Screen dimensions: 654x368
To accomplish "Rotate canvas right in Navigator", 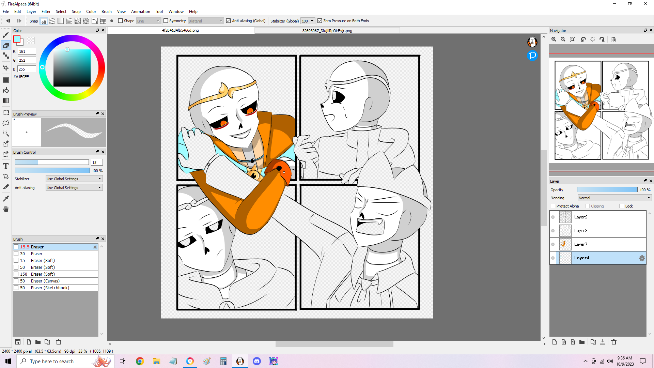I will [602, 40].
